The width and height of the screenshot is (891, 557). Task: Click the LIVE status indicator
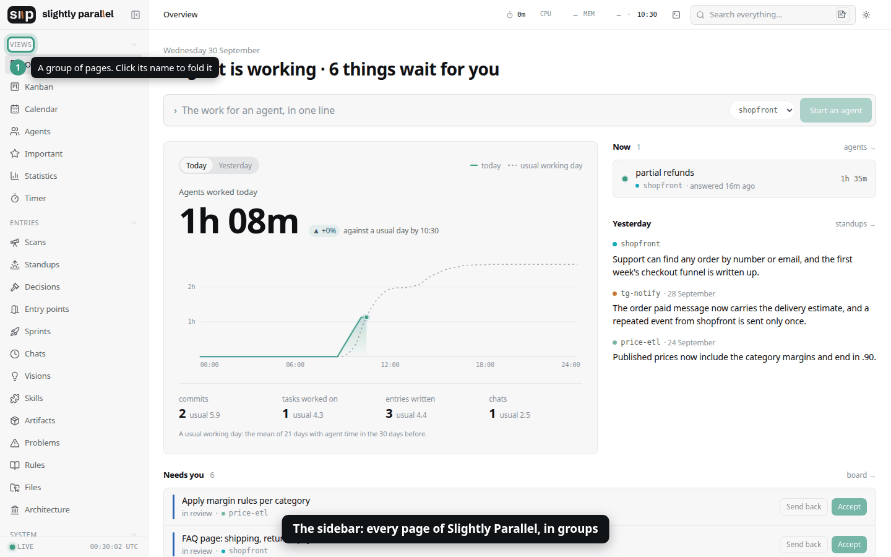click(22, 546)
